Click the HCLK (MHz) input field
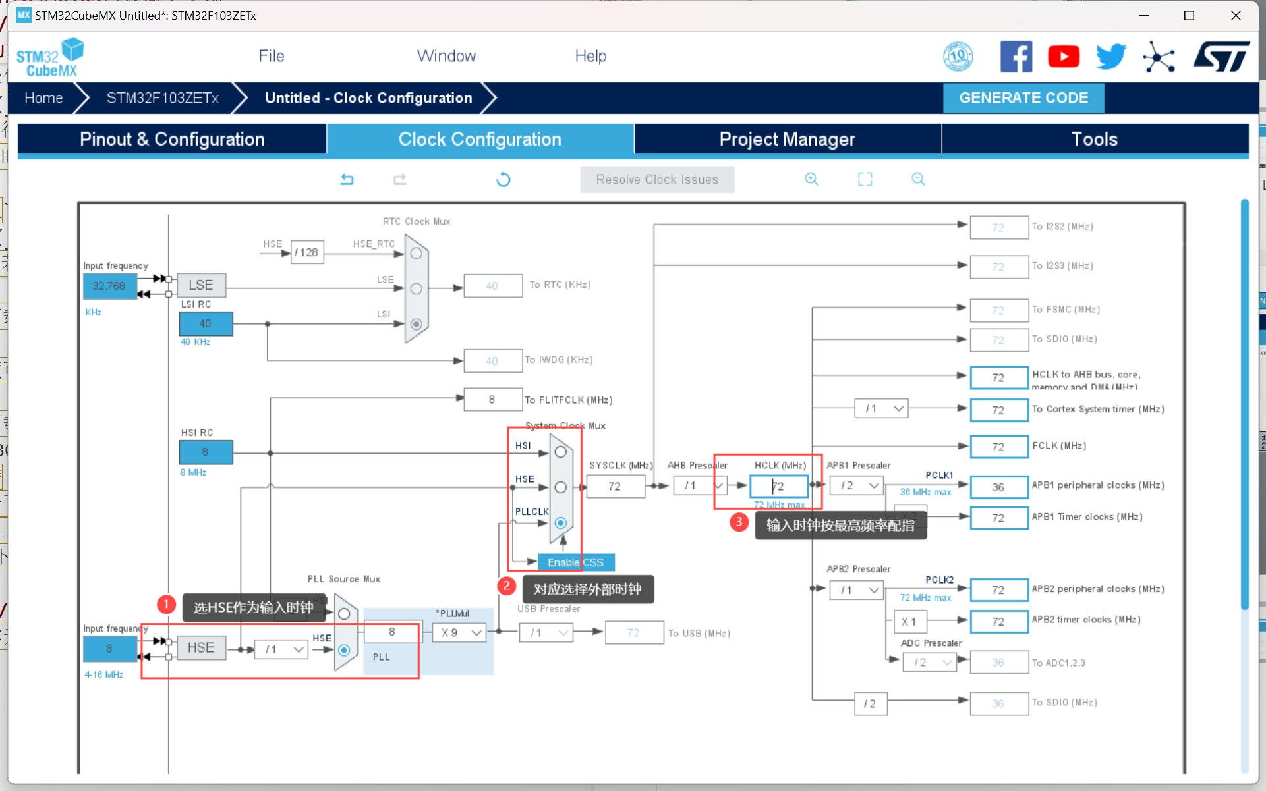 (x=780, y=486)
